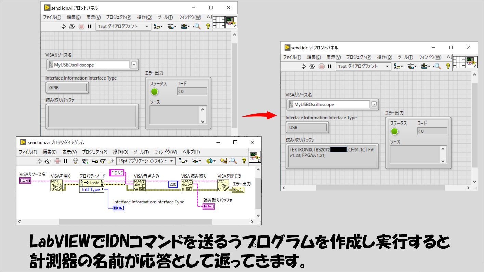484x272 pixels.
Task: Open Resize Objects menu in the GPIB front panel
Action: [x=185, y=26]
